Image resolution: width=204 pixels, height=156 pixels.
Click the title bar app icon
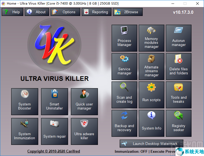3,3
